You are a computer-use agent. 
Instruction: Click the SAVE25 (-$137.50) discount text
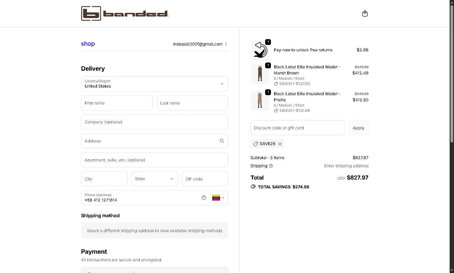point(295,84)
